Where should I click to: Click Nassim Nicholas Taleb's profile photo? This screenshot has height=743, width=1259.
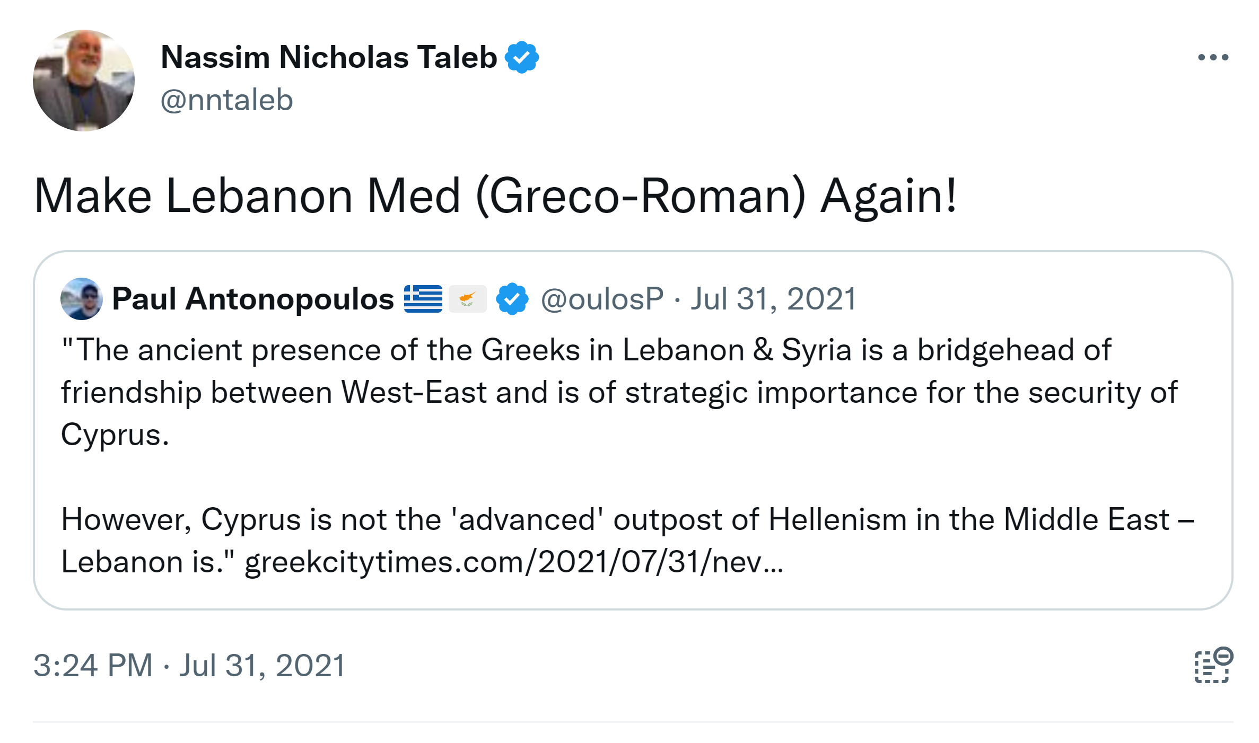84,81
